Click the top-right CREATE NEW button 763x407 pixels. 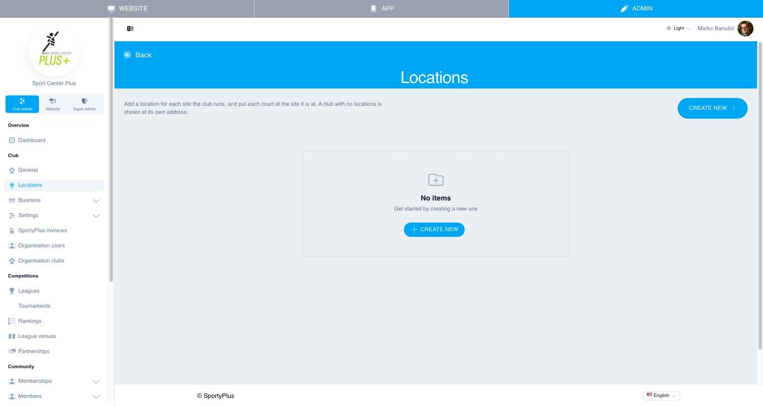pos(712,108)
